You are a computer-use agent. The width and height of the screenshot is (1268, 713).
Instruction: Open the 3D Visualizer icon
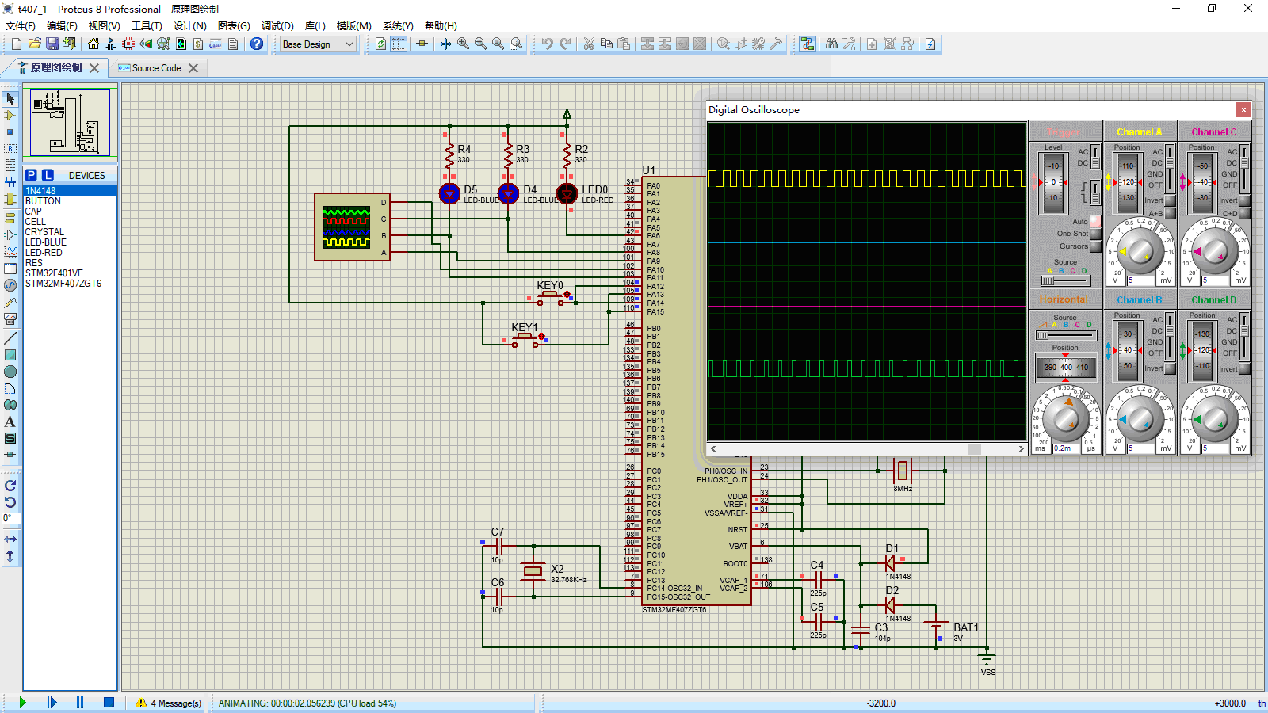[x=146, y=44]
